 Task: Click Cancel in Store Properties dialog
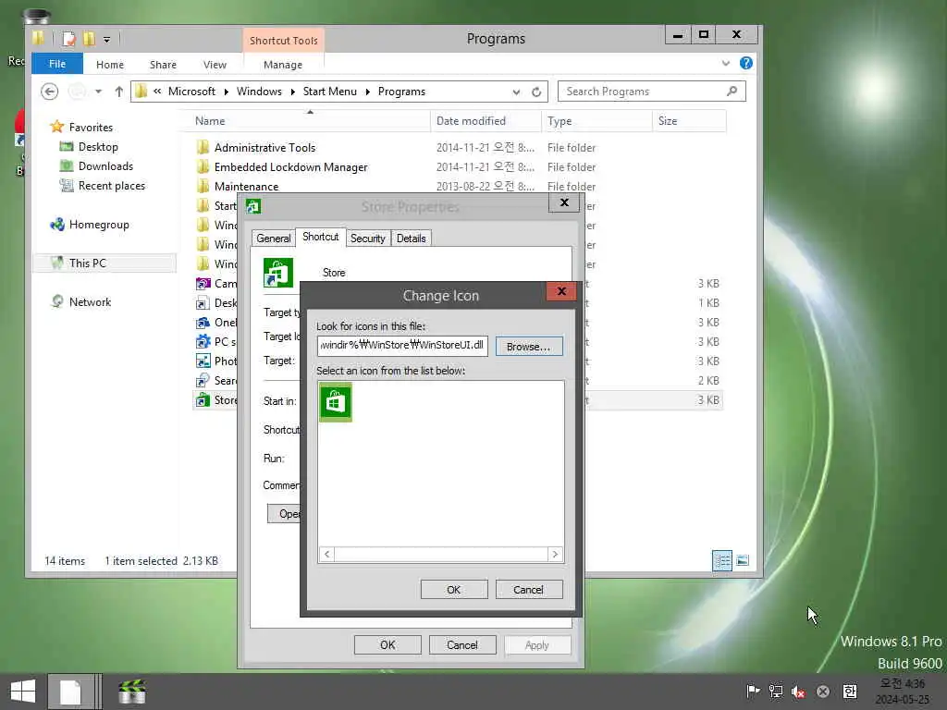click(x=462, y=644)
